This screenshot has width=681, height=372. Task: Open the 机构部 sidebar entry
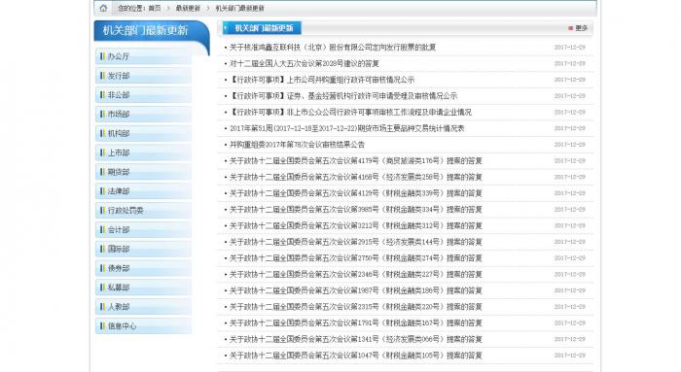143,133
